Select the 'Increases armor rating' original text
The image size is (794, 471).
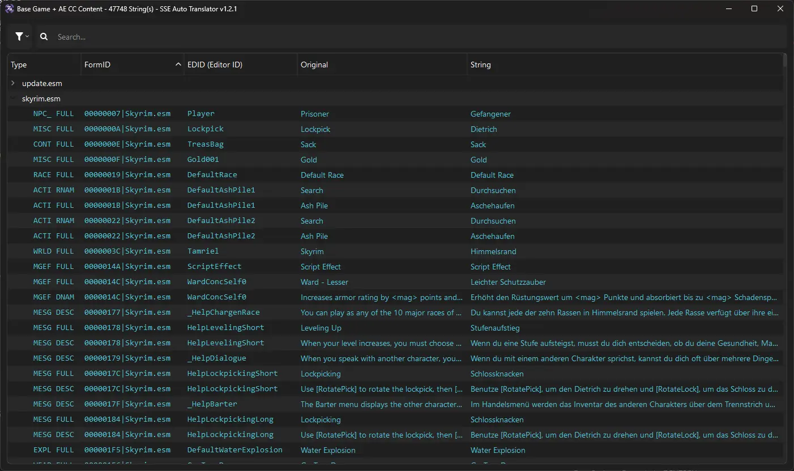click(x=382, y=297)
